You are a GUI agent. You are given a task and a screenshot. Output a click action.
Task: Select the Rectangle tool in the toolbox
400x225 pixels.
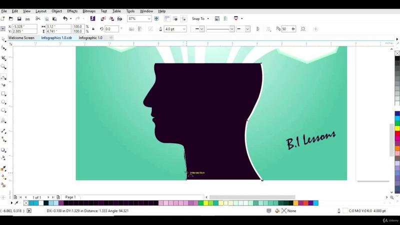[3, 94]
